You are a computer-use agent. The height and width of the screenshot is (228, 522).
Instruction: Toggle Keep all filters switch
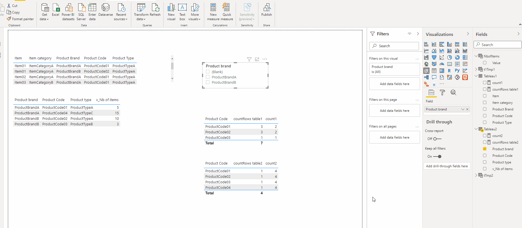point(437,157)
